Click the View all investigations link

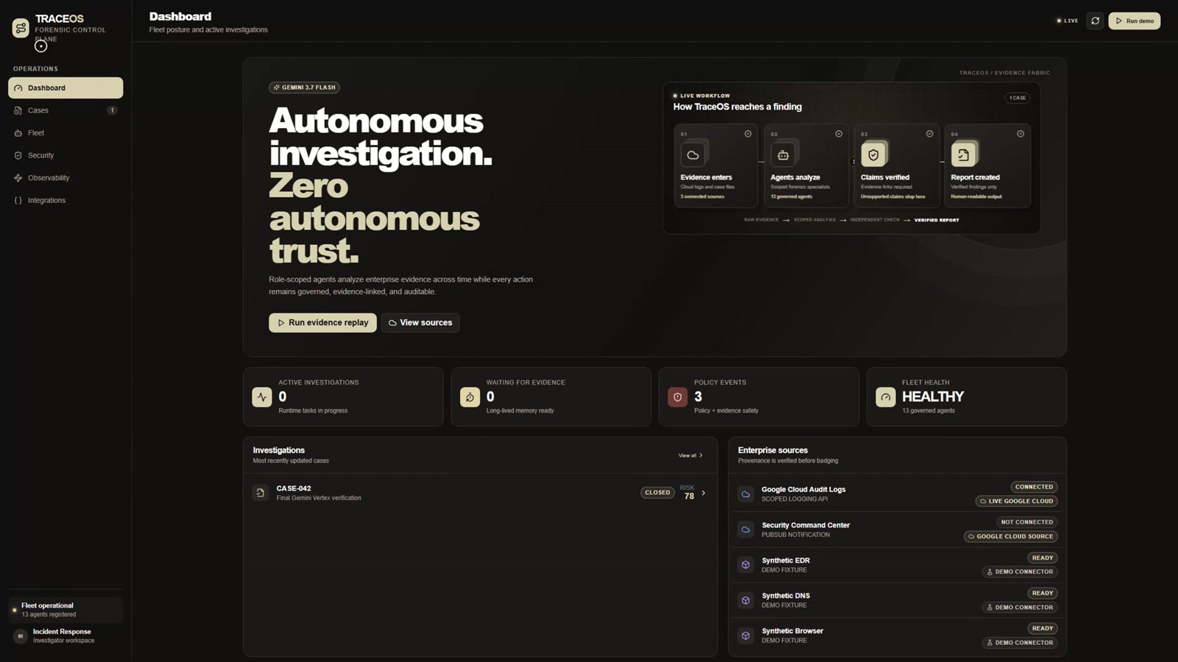click(x=691, y=455)
